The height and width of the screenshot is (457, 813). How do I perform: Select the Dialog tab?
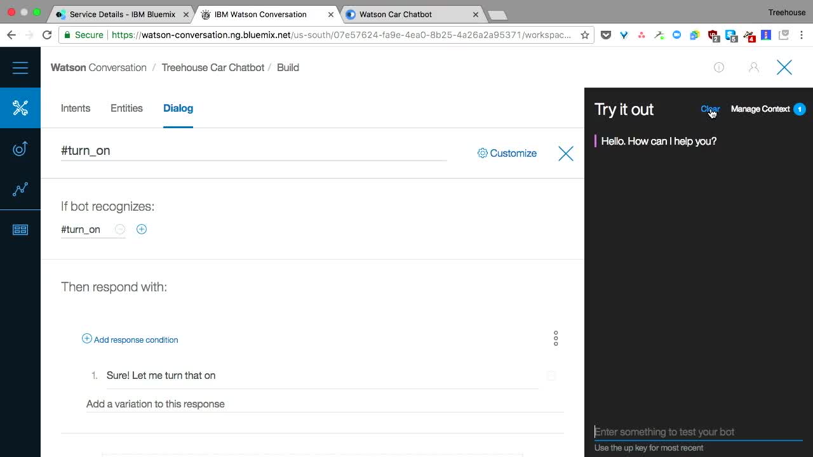click(x=178, y=108)
